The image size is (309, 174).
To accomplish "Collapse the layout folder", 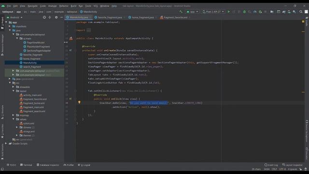I will [x=13, y=91].
